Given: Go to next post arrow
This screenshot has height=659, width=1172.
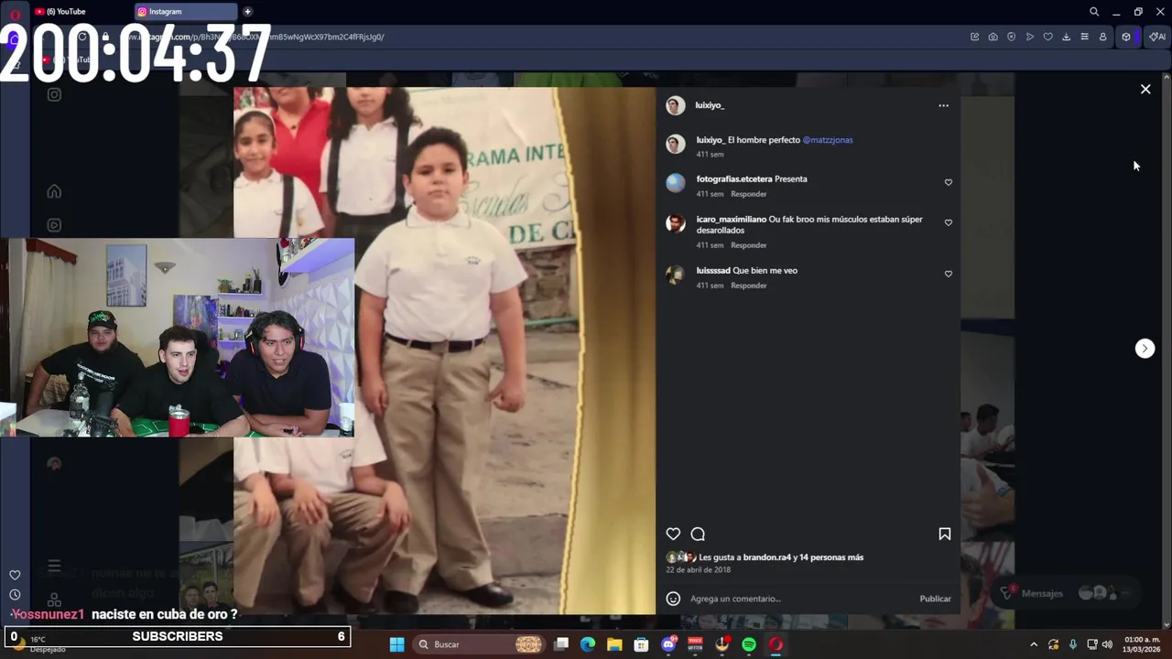Looking at the screenshot, I should point(1145,348).
